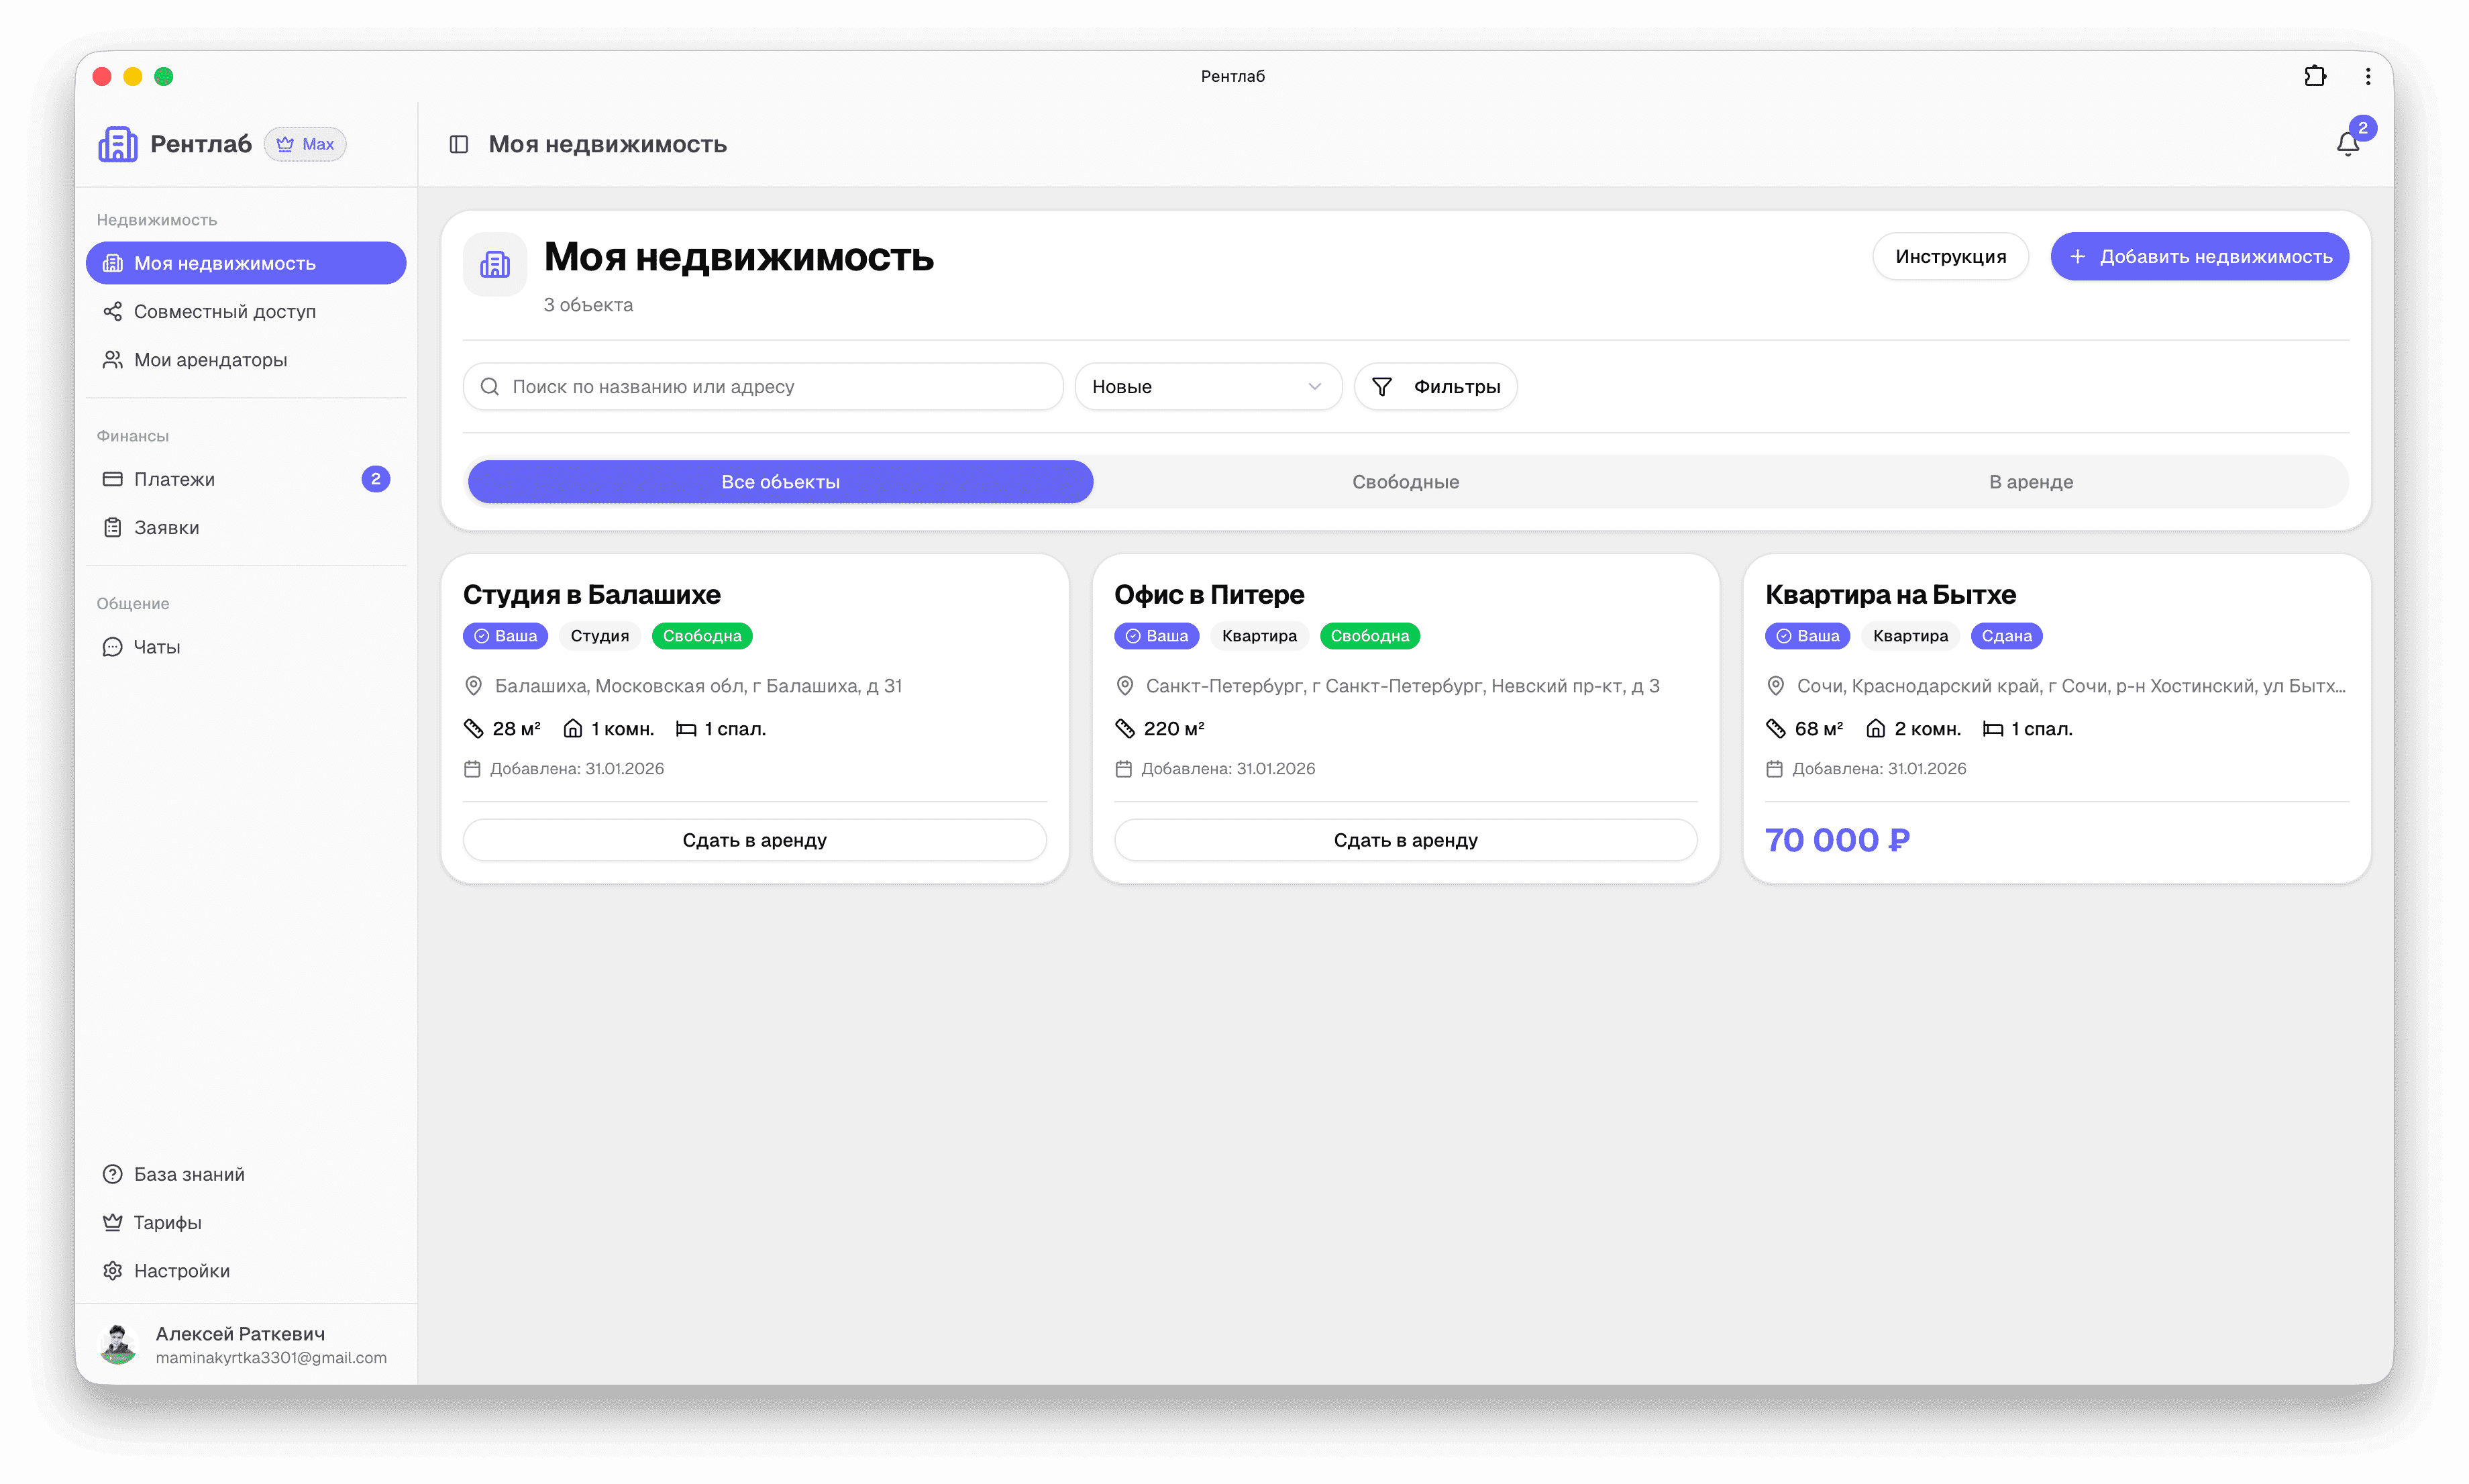Expand the Новые sorting dropdown
Screen dimensions: 2469x1484
pyautogui.click(x=1207, y=386)
